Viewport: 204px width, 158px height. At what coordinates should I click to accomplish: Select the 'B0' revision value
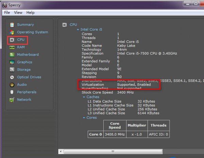pyautogui.click(x=119, y=77)
